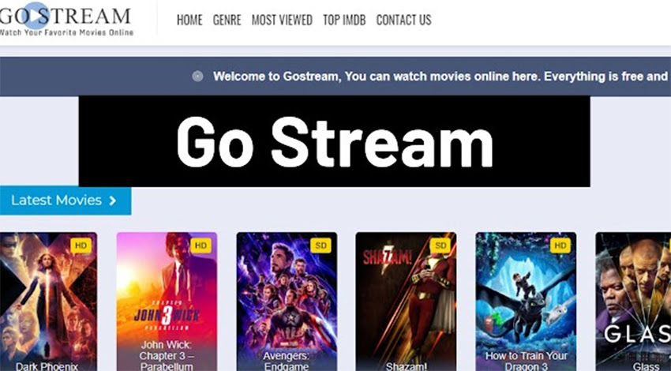The height and width of the screenshot is (371, 671).
Task: Click the chevron arrow beside Latest Movies
Action: coord(113,200)
